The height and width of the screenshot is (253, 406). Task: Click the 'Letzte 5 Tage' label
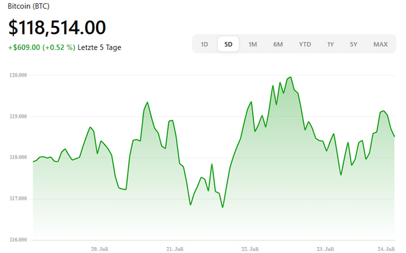tap(99, 47)
